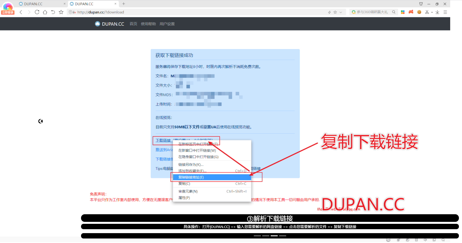The image size is (462, 243).
Task: Toggle the status bar sound speaker icon
Action: coord(425,240)
